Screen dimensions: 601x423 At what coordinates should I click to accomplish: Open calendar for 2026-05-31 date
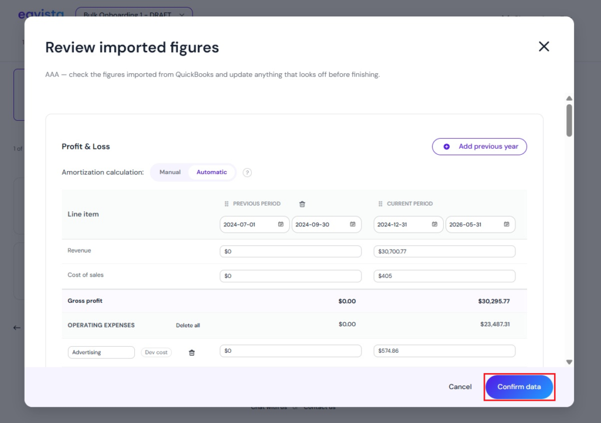507,224
